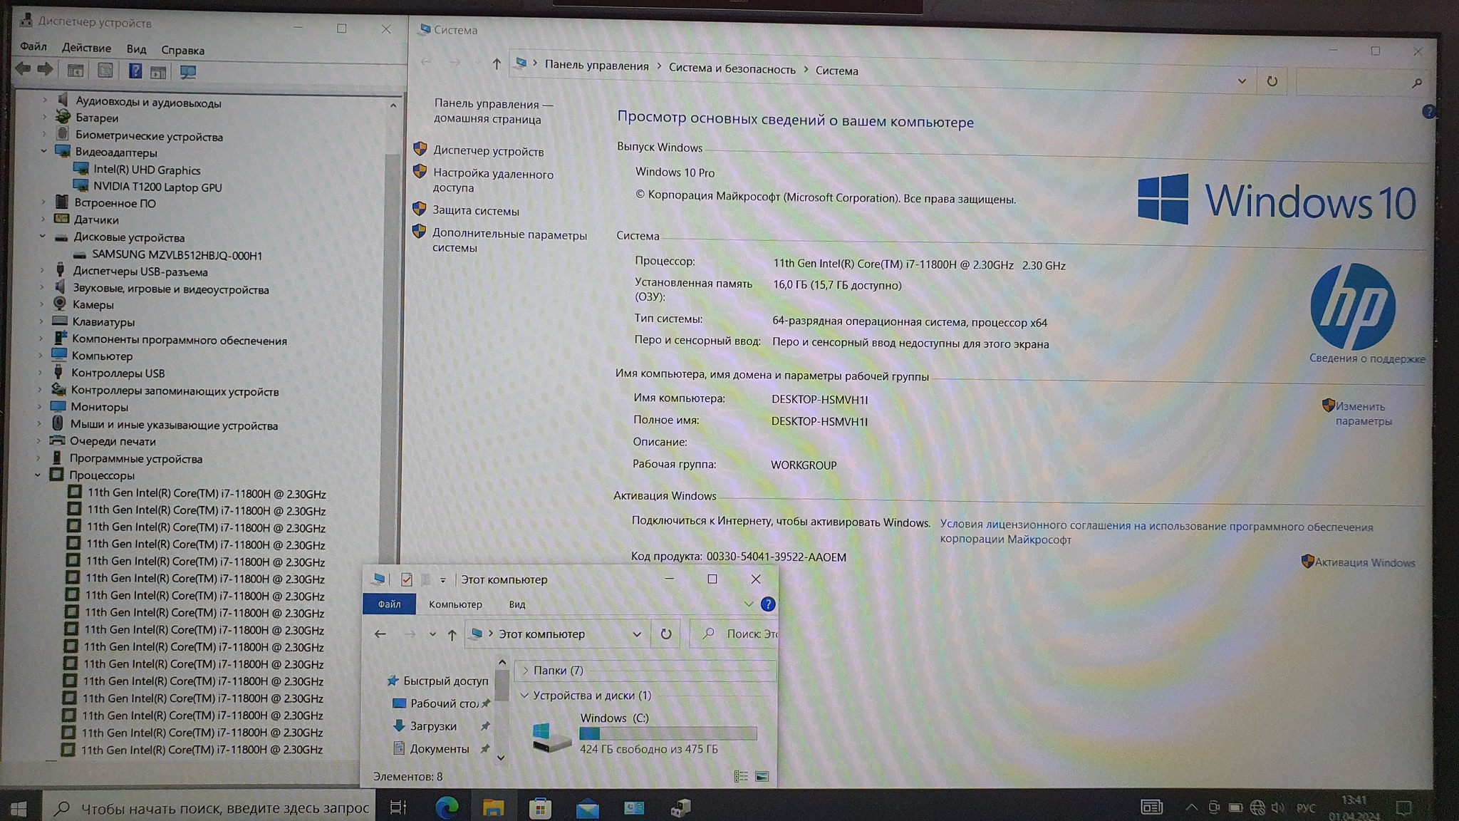1459x821 pixels.
Task: Click the blue Help icon in Device Manager toolbar
Action: coord(135,71)
